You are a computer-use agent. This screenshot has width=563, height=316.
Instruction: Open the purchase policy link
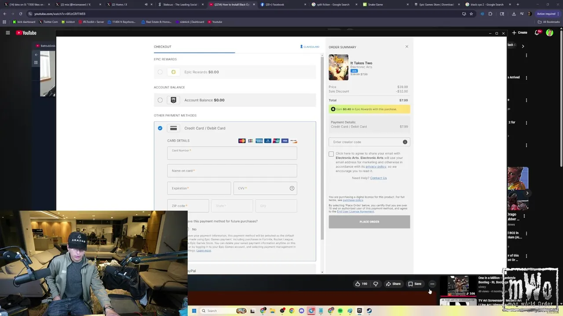click(x=353, y=200)
